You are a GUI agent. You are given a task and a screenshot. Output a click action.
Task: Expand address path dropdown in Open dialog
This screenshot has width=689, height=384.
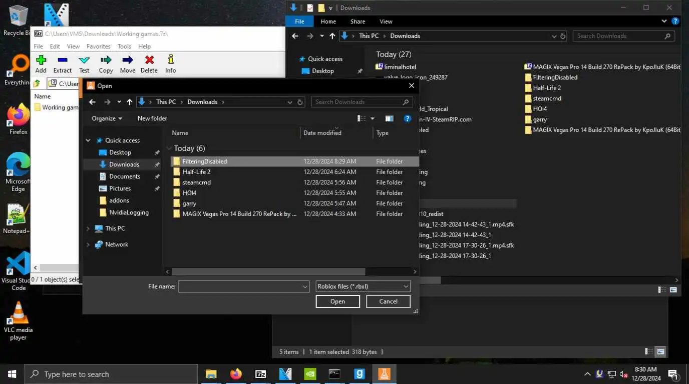pos(290,102)
